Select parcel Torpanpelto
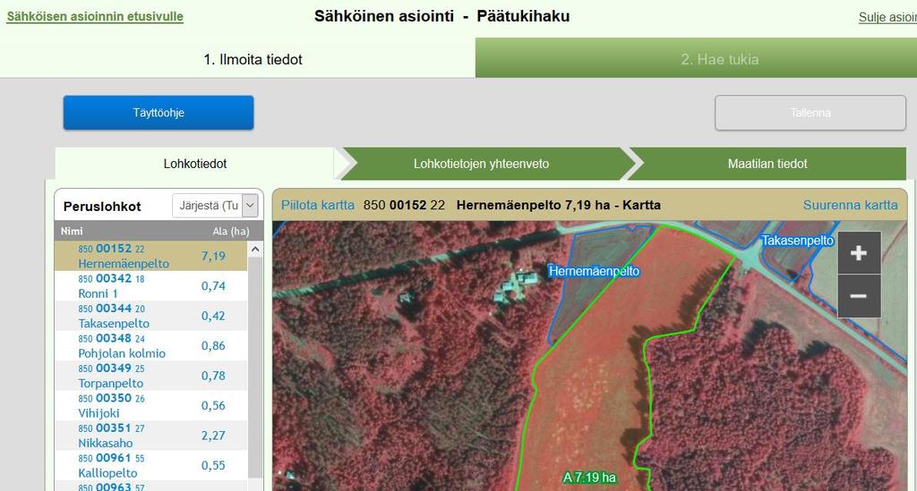Screen dimensions: 917x491 pos(150,376)
